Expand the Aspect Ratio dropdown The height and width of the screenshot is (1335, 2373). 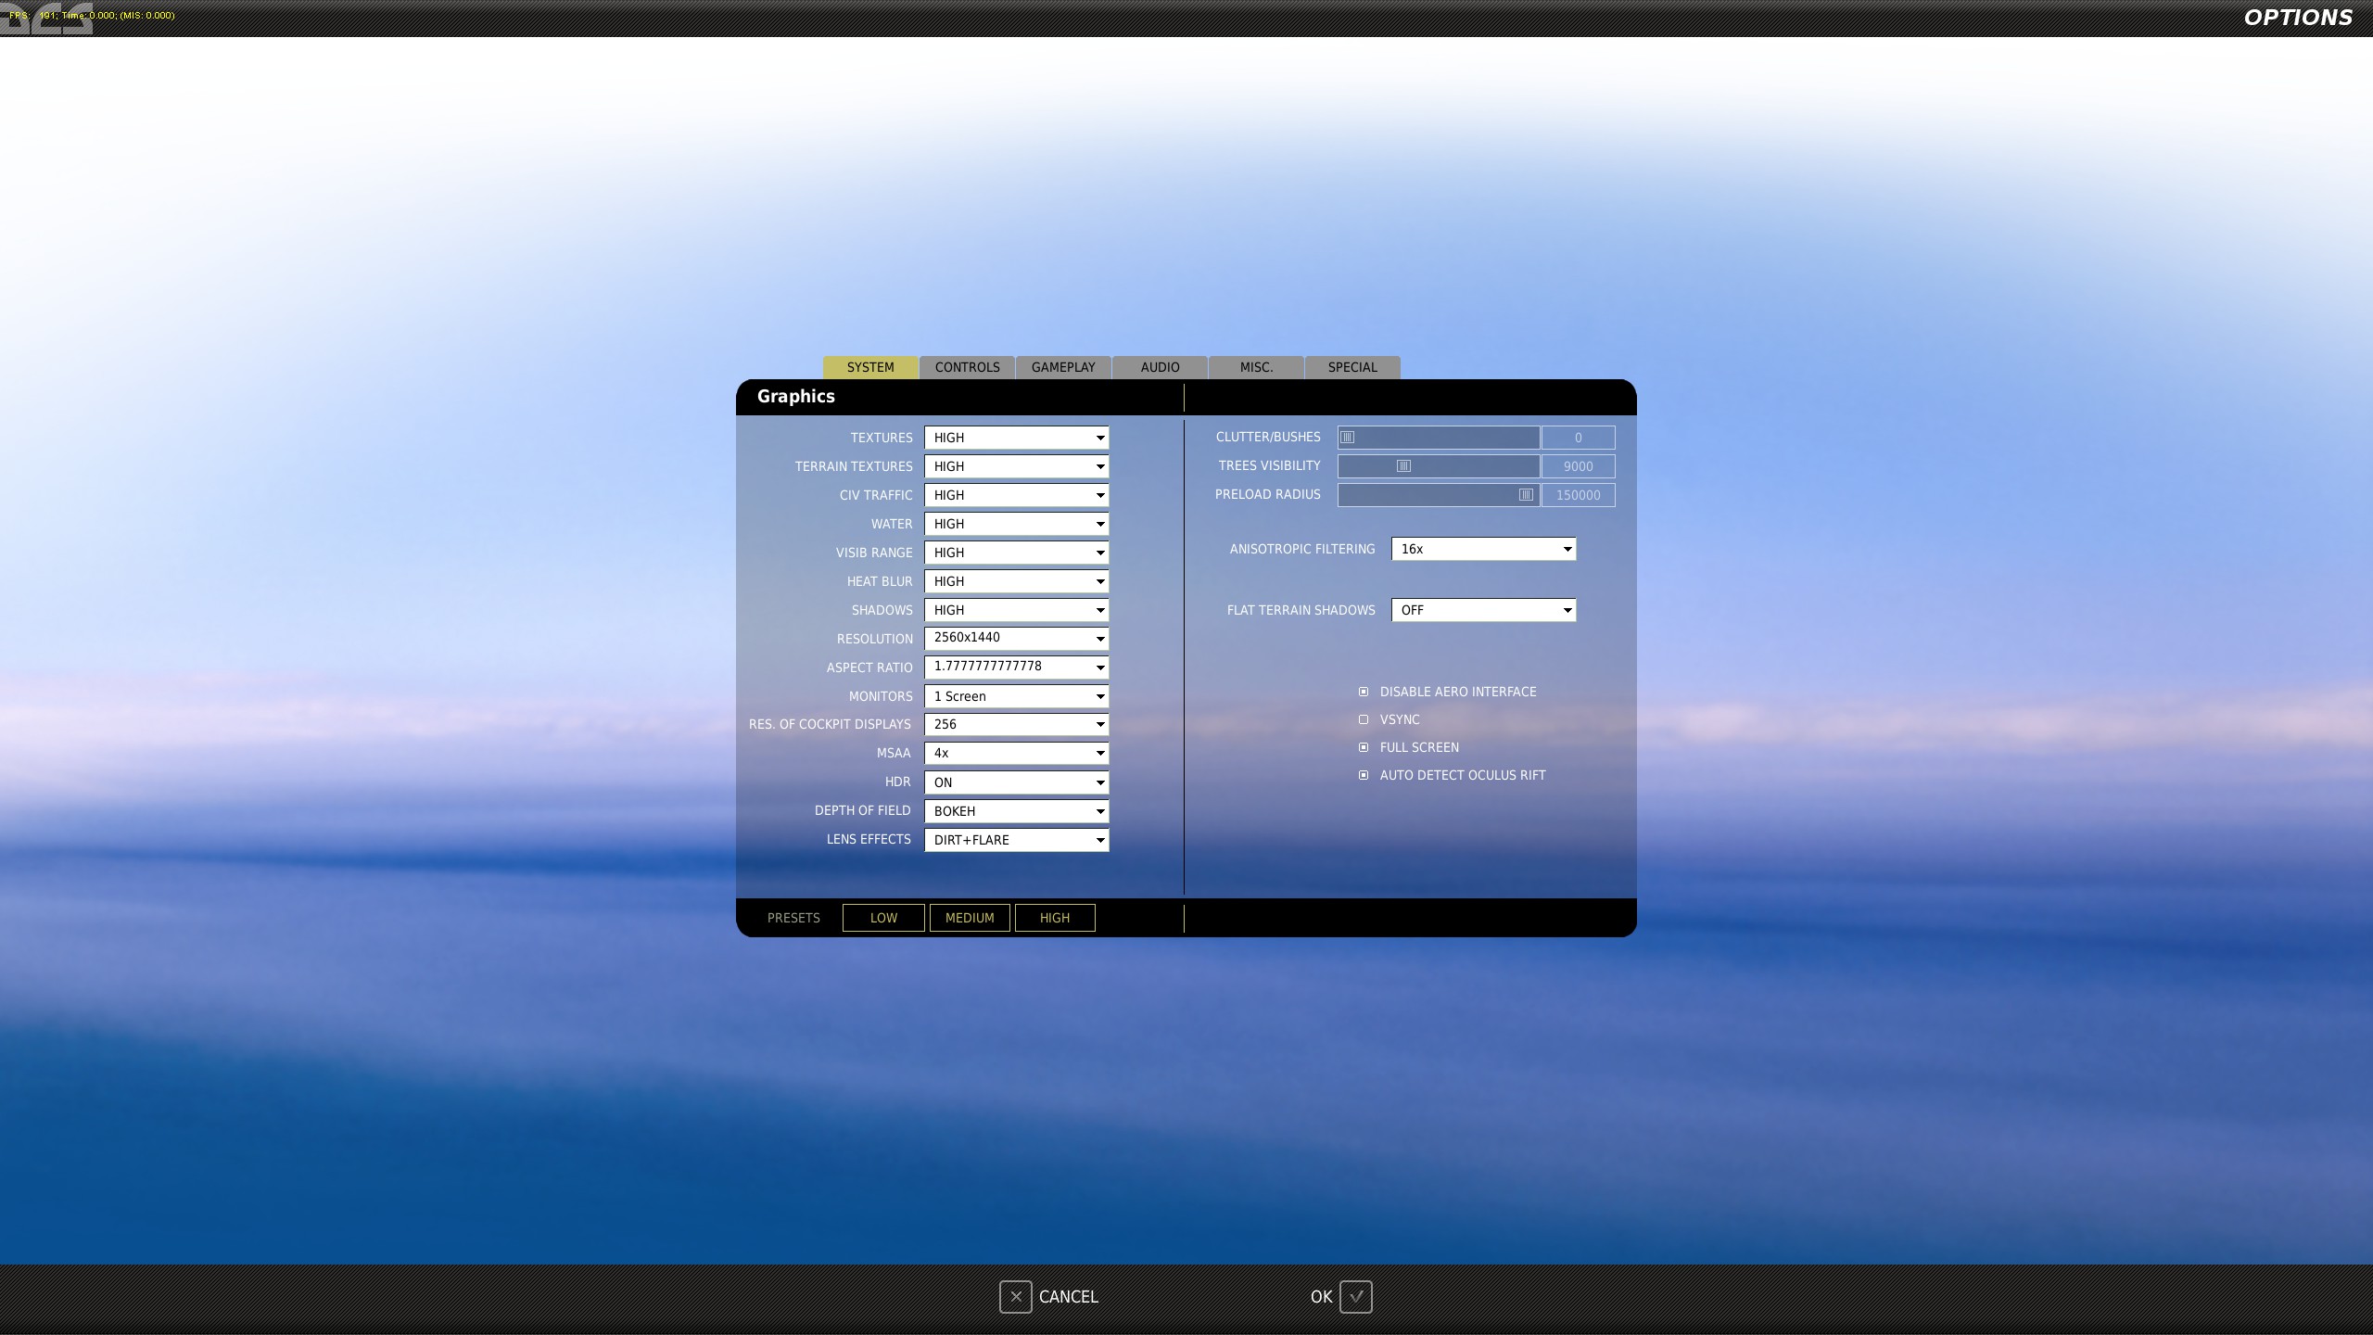[x=1016, y=667]
